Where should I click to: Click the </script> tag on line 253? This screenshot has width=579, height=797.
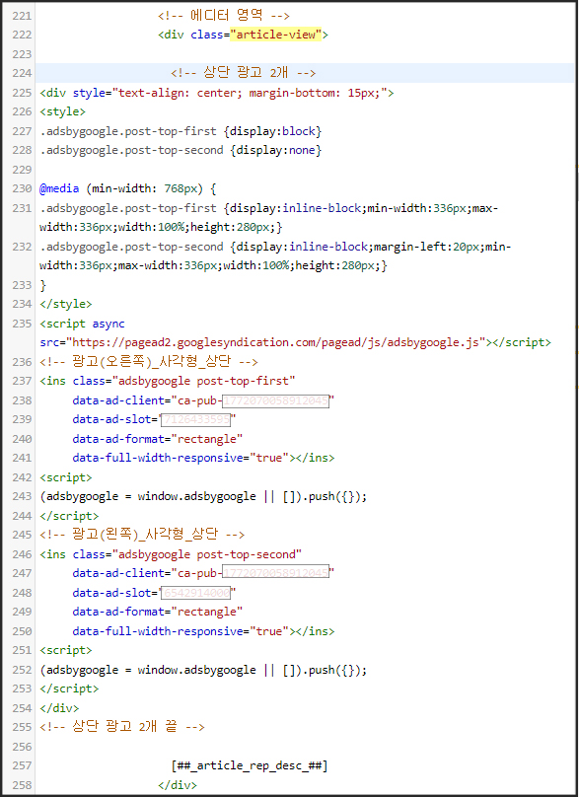[x=69, y=688]
